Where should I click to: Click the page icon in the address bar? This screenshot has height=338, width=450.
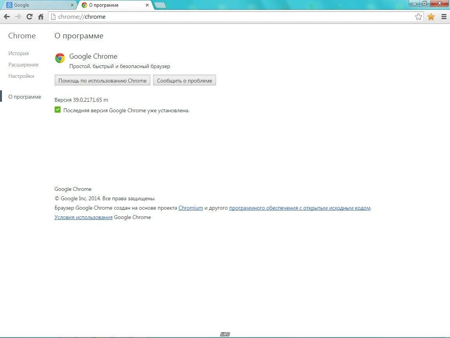click(x=53, y=17)
